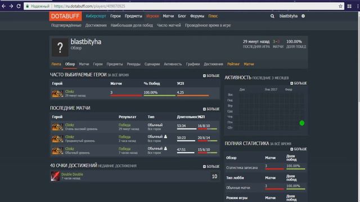Click Clinkz icon in 50:23 match row
360x202 pixels.
point(57,139)
